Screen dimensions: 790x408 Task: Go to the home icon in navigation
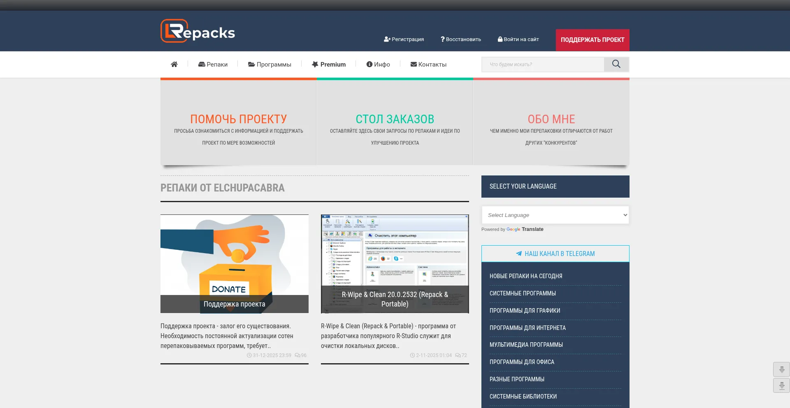174,65
